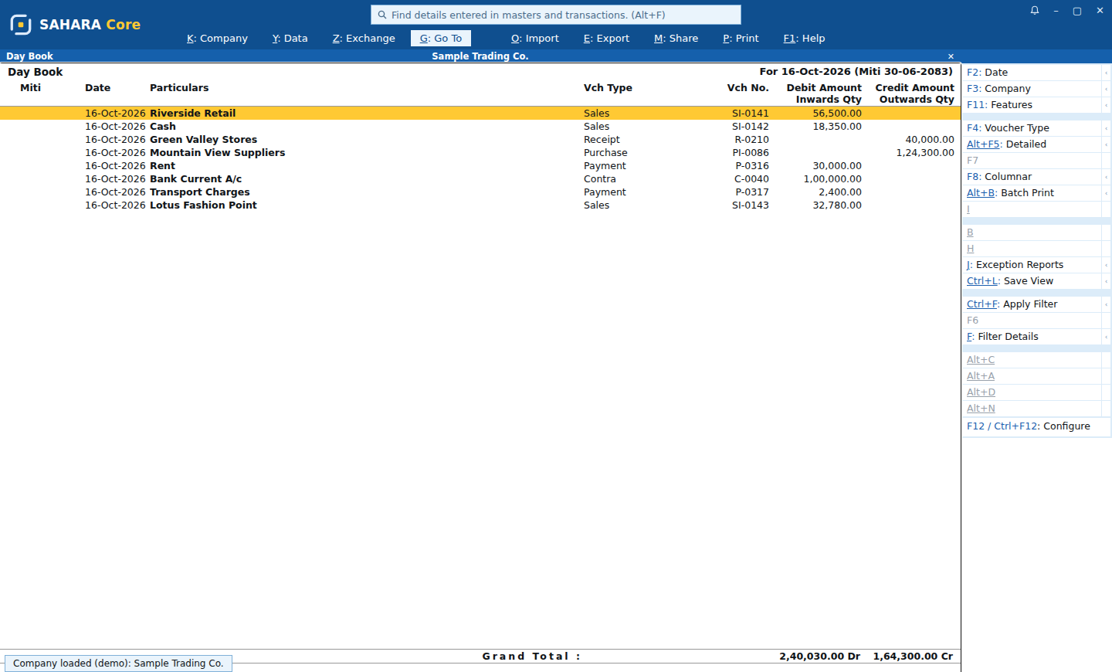
Task: Click the chevron beside F4: Voucher Type
Action: (x=1106, y=128)
